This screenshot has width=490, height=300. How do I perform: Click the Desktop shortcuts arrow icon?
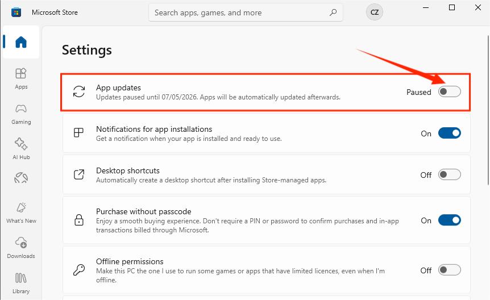(x=79, y=174)
